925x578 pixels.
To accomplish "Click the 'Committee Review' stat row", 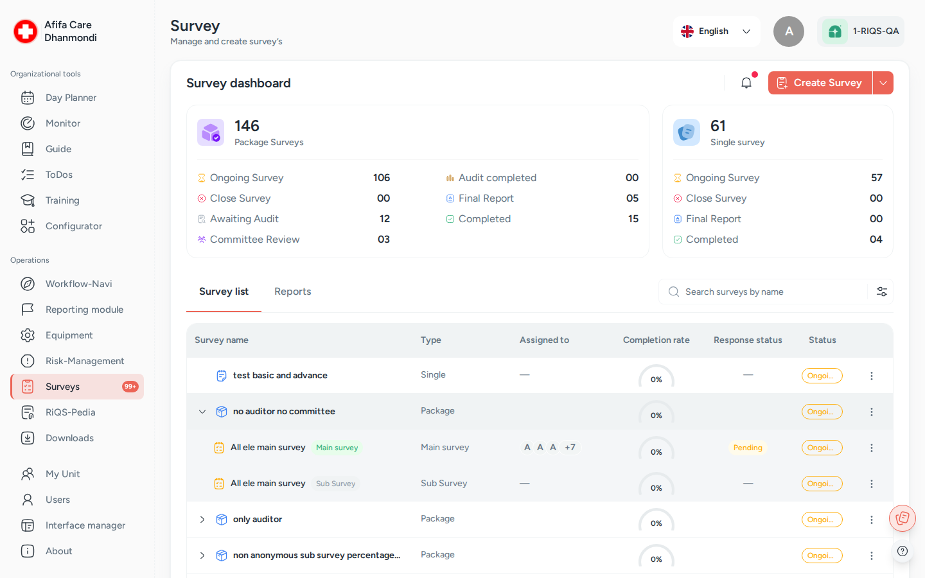I will click(294, 240).
